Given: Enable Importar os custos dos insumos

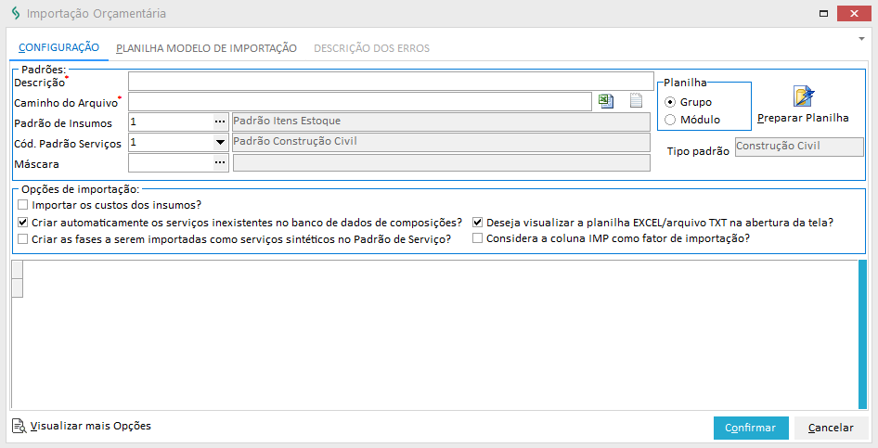Looking at the screenshot, I should pyautogui.click(x=23, y=205).
